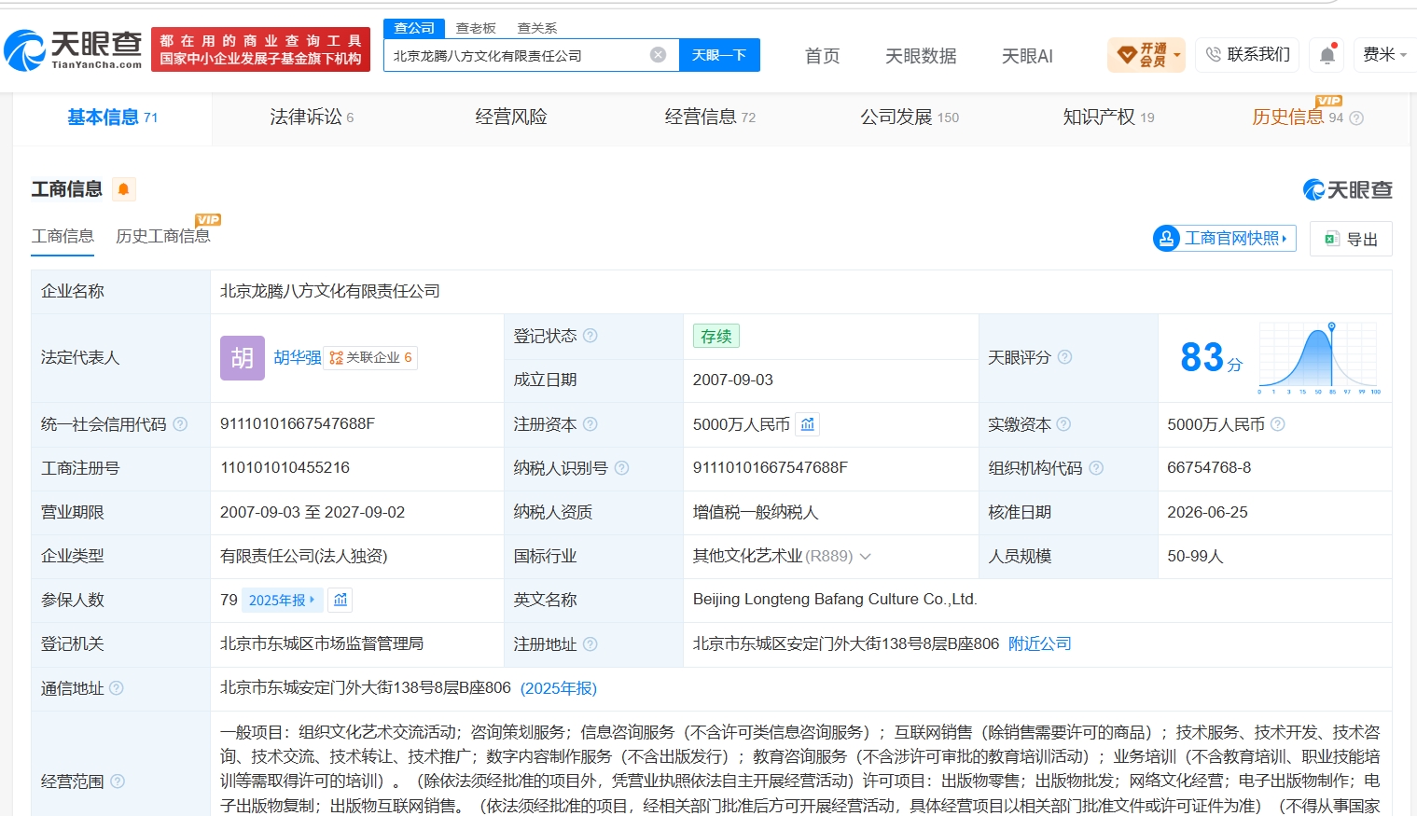Click the 存续 registration status tag
The image size is (1417, 816).
(x=716, y=336)
